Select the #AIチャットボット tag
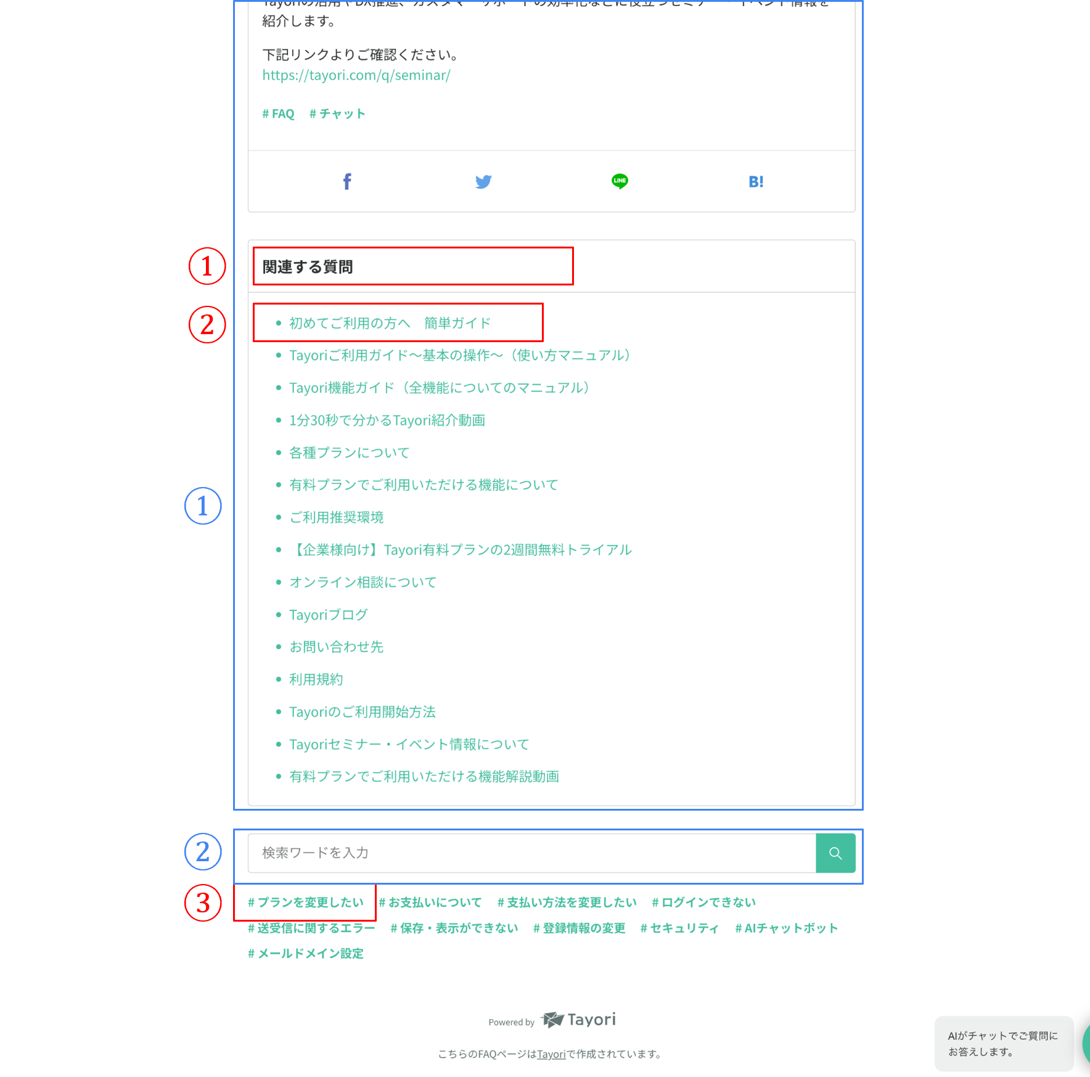 click(787, 928)
